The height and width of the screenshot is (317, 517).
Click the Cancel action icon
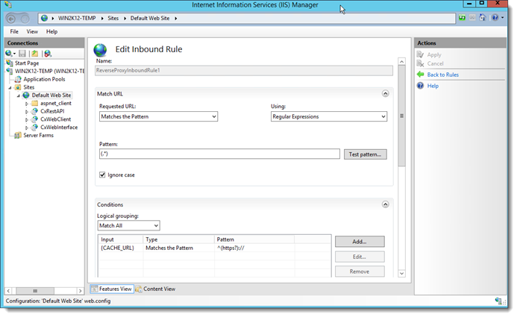coord(420,63)
